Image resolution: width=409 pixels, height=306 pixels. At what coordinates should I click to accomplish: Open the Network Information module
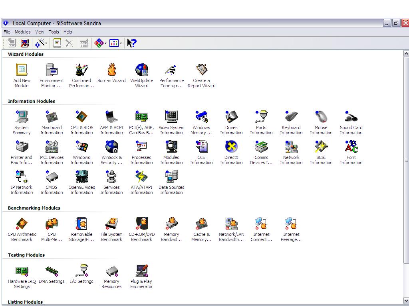[291, 153]
